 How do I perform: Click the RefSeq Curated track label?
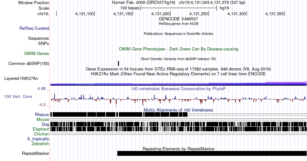click(x=34, y=28)
